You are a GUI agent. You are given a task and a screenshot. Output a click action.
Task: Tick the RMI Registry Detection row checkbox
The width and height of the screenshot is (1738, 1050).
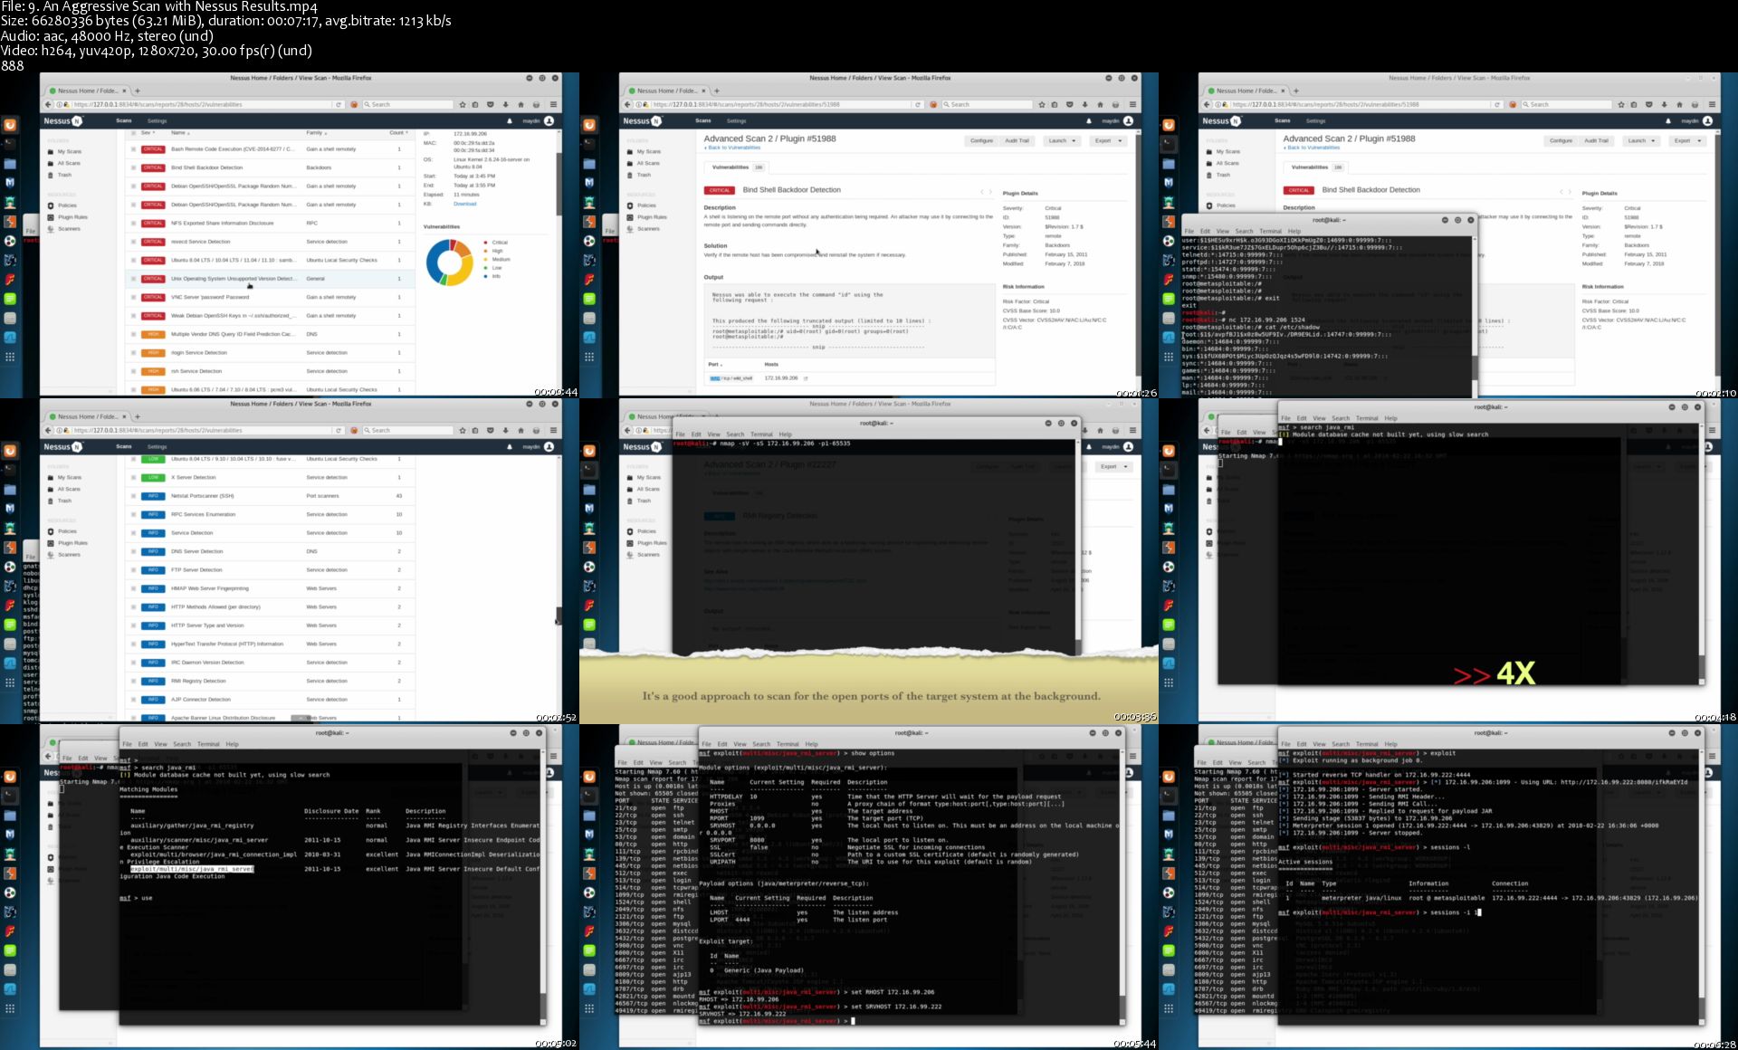[x=134, y=681]
